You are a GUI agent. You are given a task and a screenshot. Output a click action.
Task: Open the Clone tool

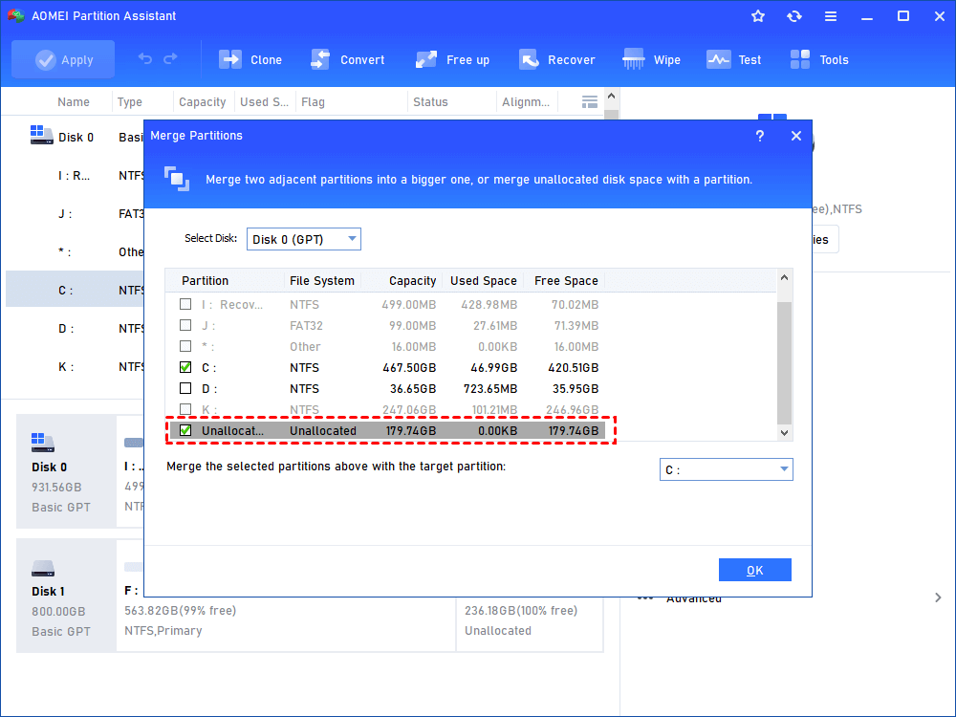click(250, 59)
